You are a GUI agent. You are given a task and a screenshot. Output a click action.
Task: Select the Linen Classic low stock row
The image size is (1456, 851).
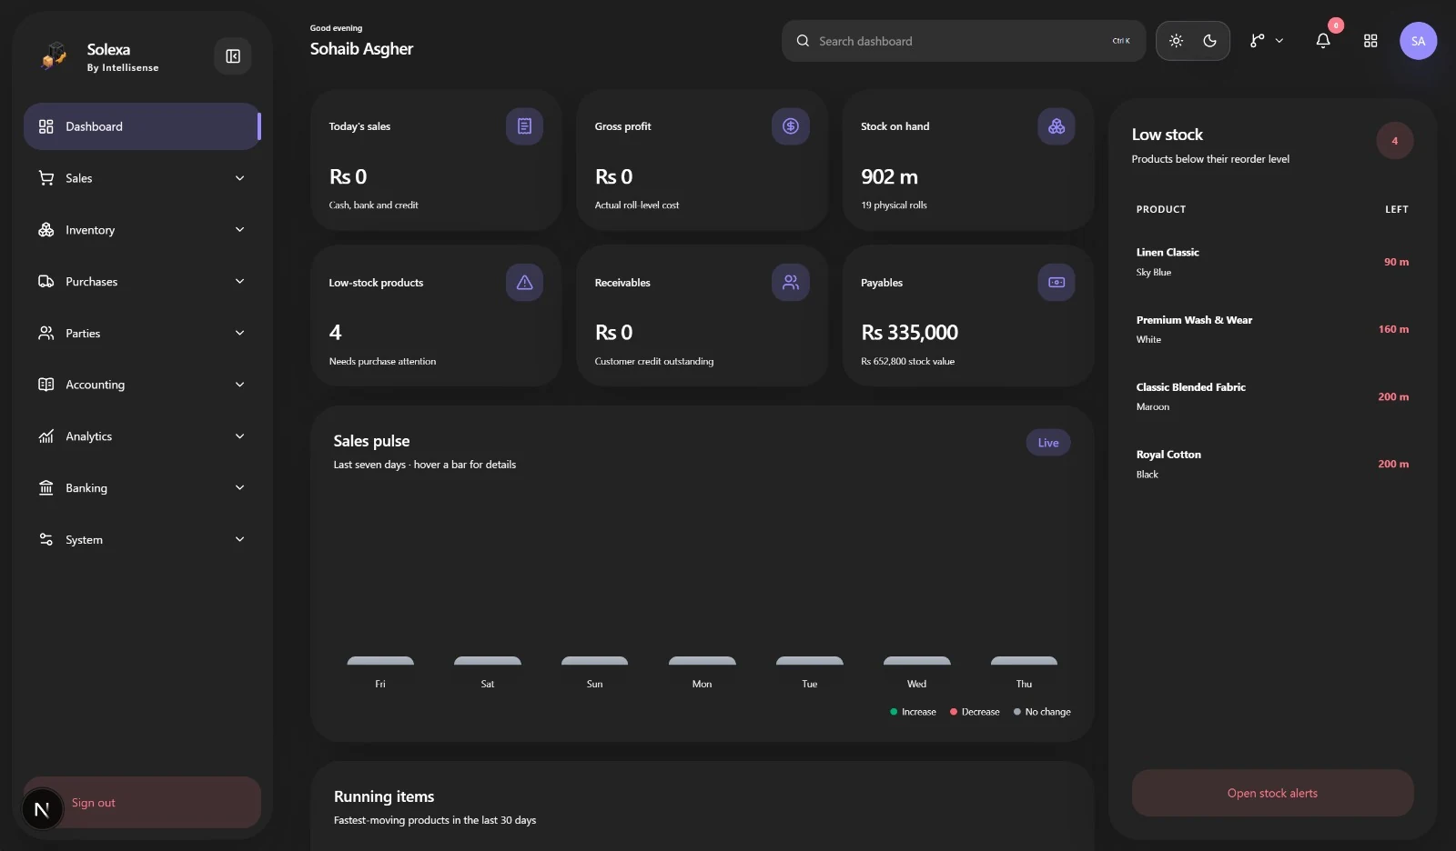(x=1272, y=262)
